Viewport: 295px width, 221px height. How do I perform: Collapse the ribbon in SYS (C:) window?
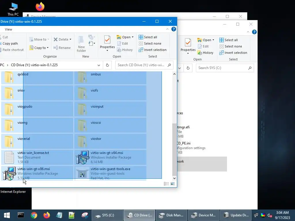coord(248,32)
